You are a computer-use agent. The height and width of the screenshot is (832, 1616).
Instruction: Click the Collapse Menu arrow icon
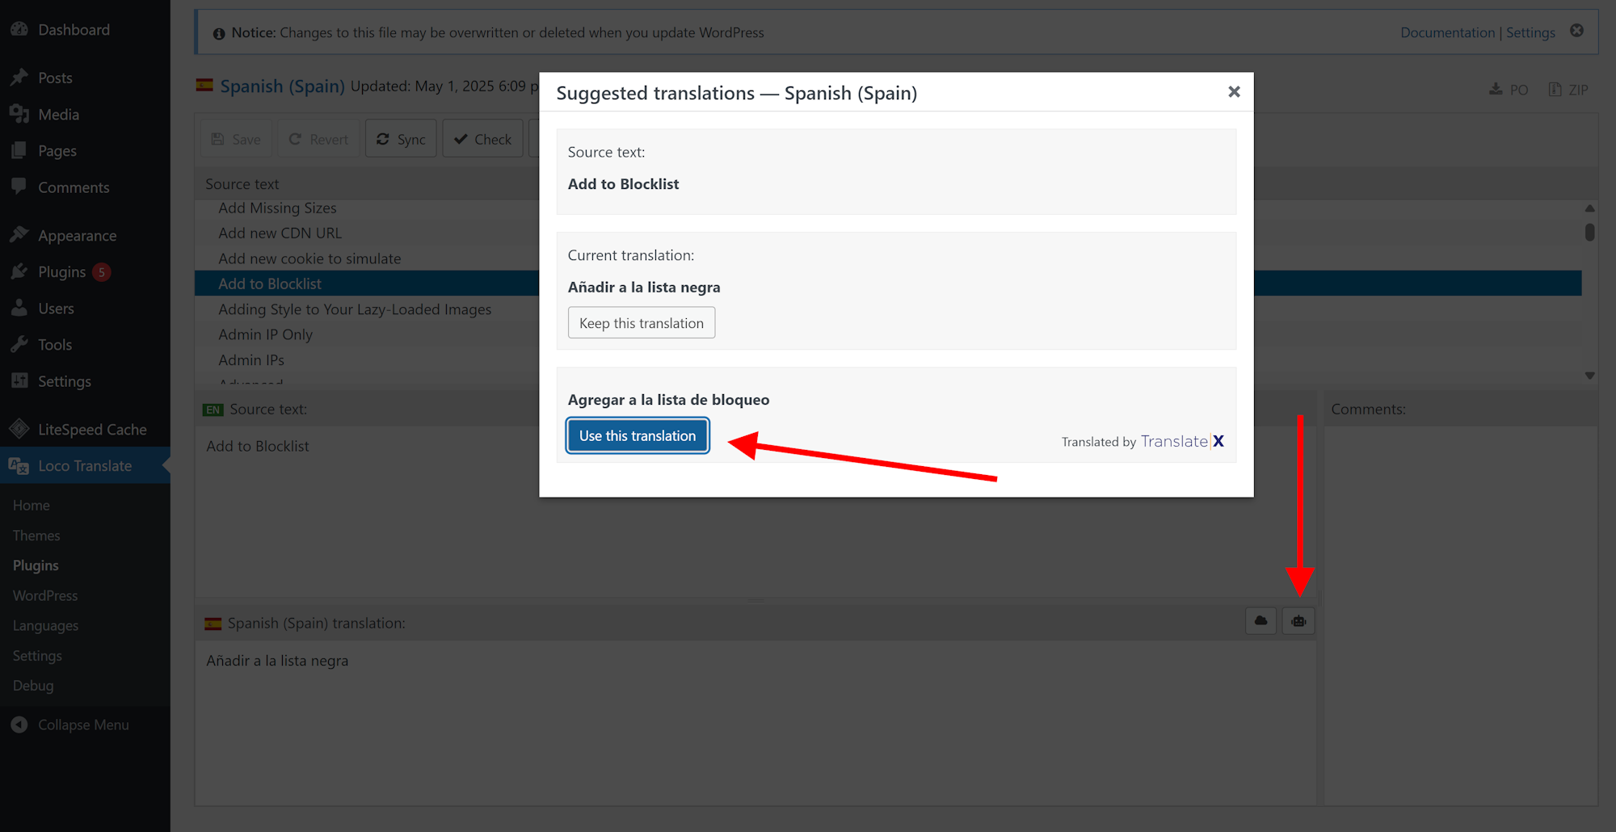pos(19,725)
